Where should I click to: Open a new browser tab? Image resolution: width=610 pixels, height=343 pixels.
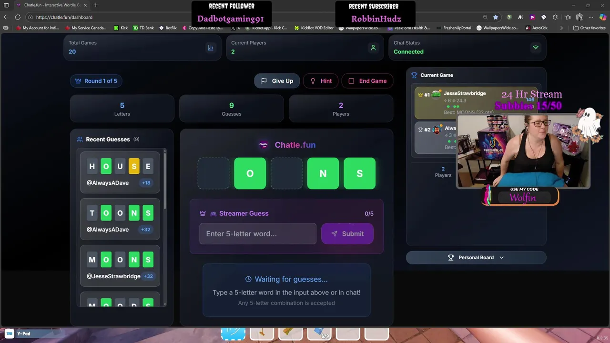tap(96, 5)
